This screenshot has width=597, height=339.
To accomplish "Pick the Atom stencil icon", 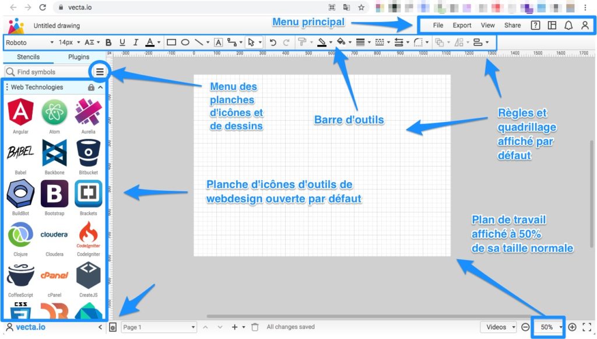I will (x=54, y=111).
